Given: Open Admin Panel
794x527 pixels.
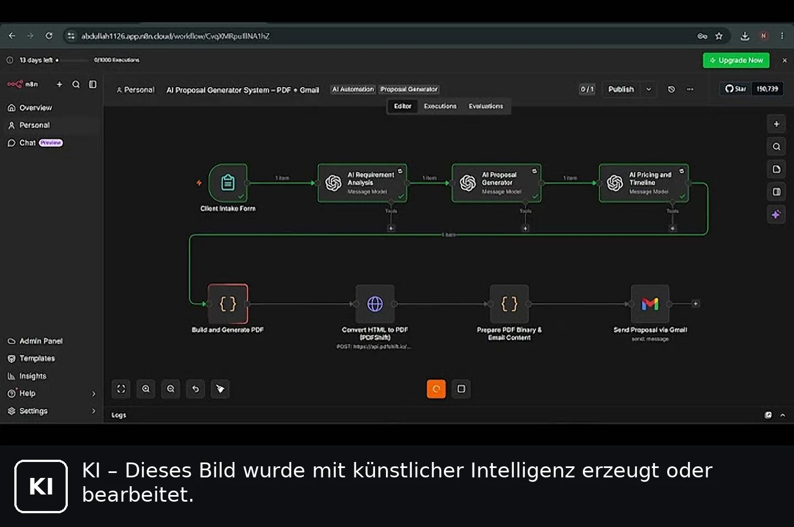Looking at the screenshot, I should [51, 341].
